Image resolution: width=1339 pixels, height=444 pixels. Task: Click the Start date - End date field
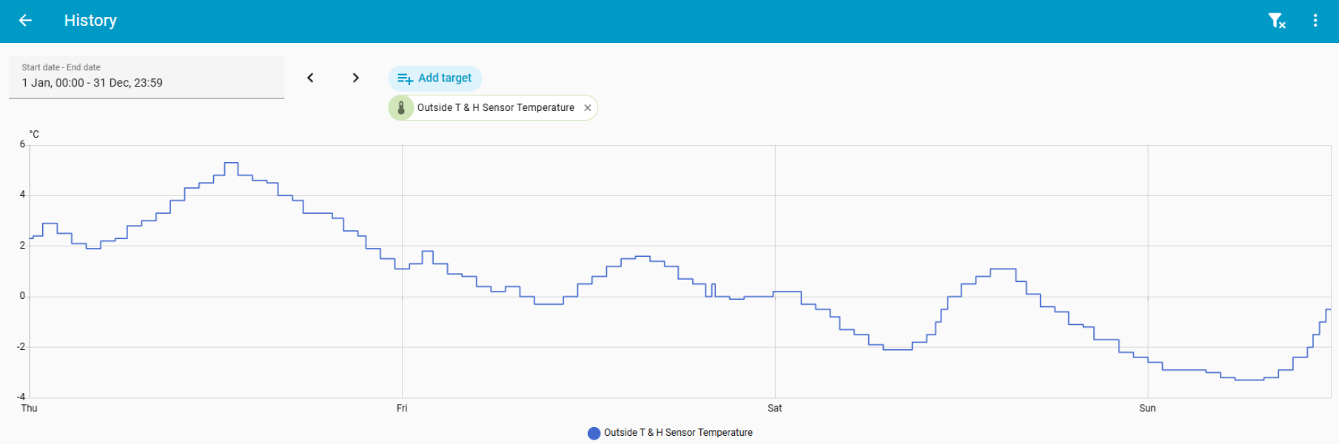pos(147,77)
